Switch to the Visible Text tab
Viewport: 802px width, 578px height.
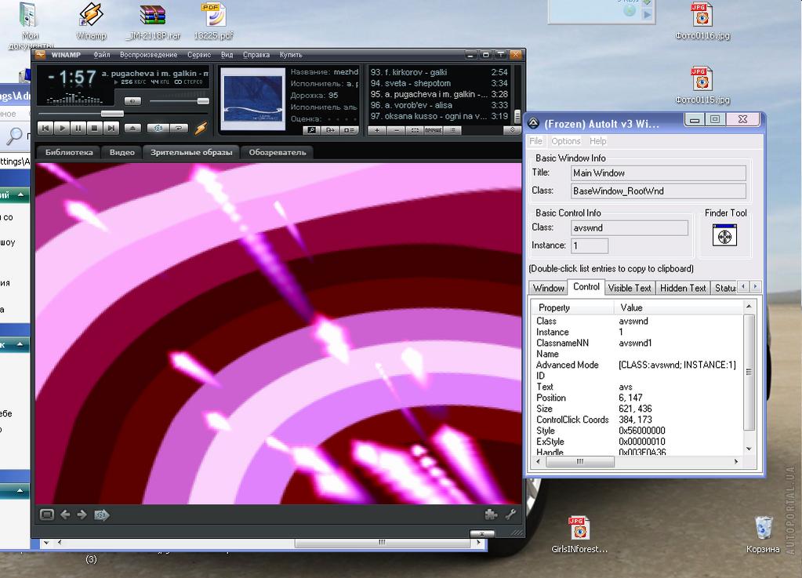630,288
